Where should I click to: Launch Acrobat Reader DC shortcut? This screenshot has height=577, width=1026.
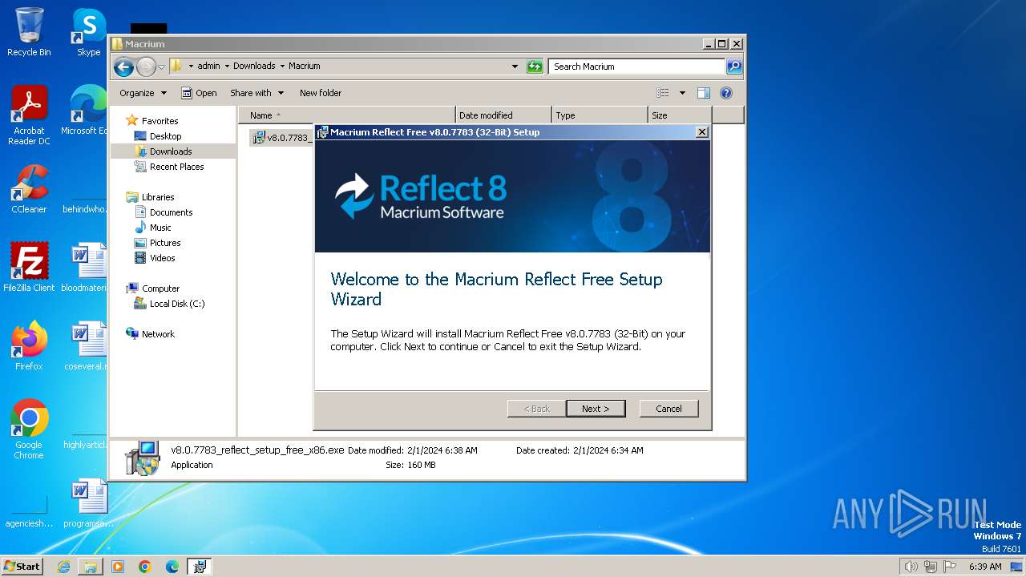click(x=29, y=116)
